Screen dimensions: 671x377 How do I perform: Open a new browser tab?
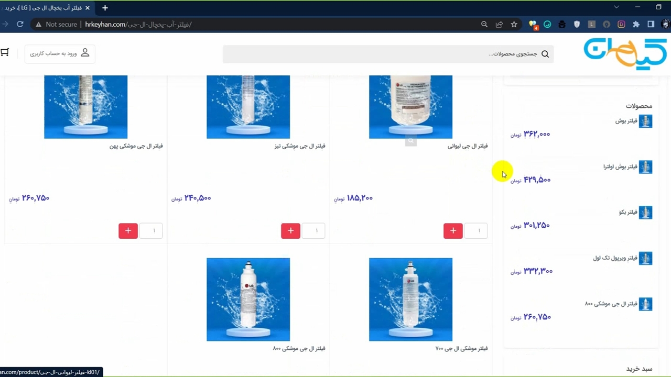pos(105,8)
